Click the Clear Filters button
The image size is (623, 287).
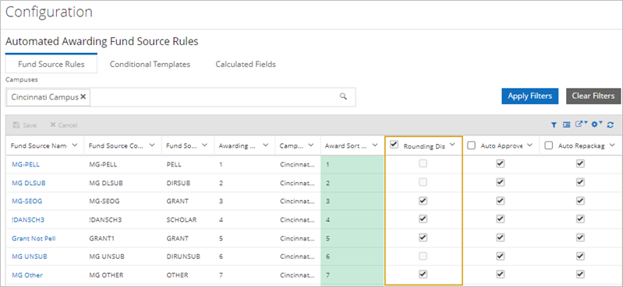pyautogui.click(x=593, y=96)
